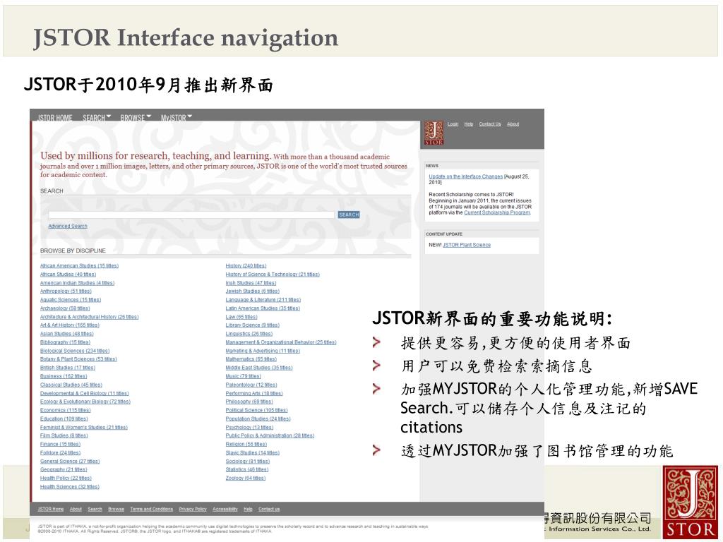Viewport: 723px width, 542px height.
Task: Browse Developmental & Cell Biology discipline
Action: (x=85, y=394)
